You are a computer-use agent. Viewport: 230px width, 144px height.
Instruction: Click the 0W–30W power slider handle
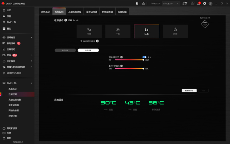click(x=143, y=60)
